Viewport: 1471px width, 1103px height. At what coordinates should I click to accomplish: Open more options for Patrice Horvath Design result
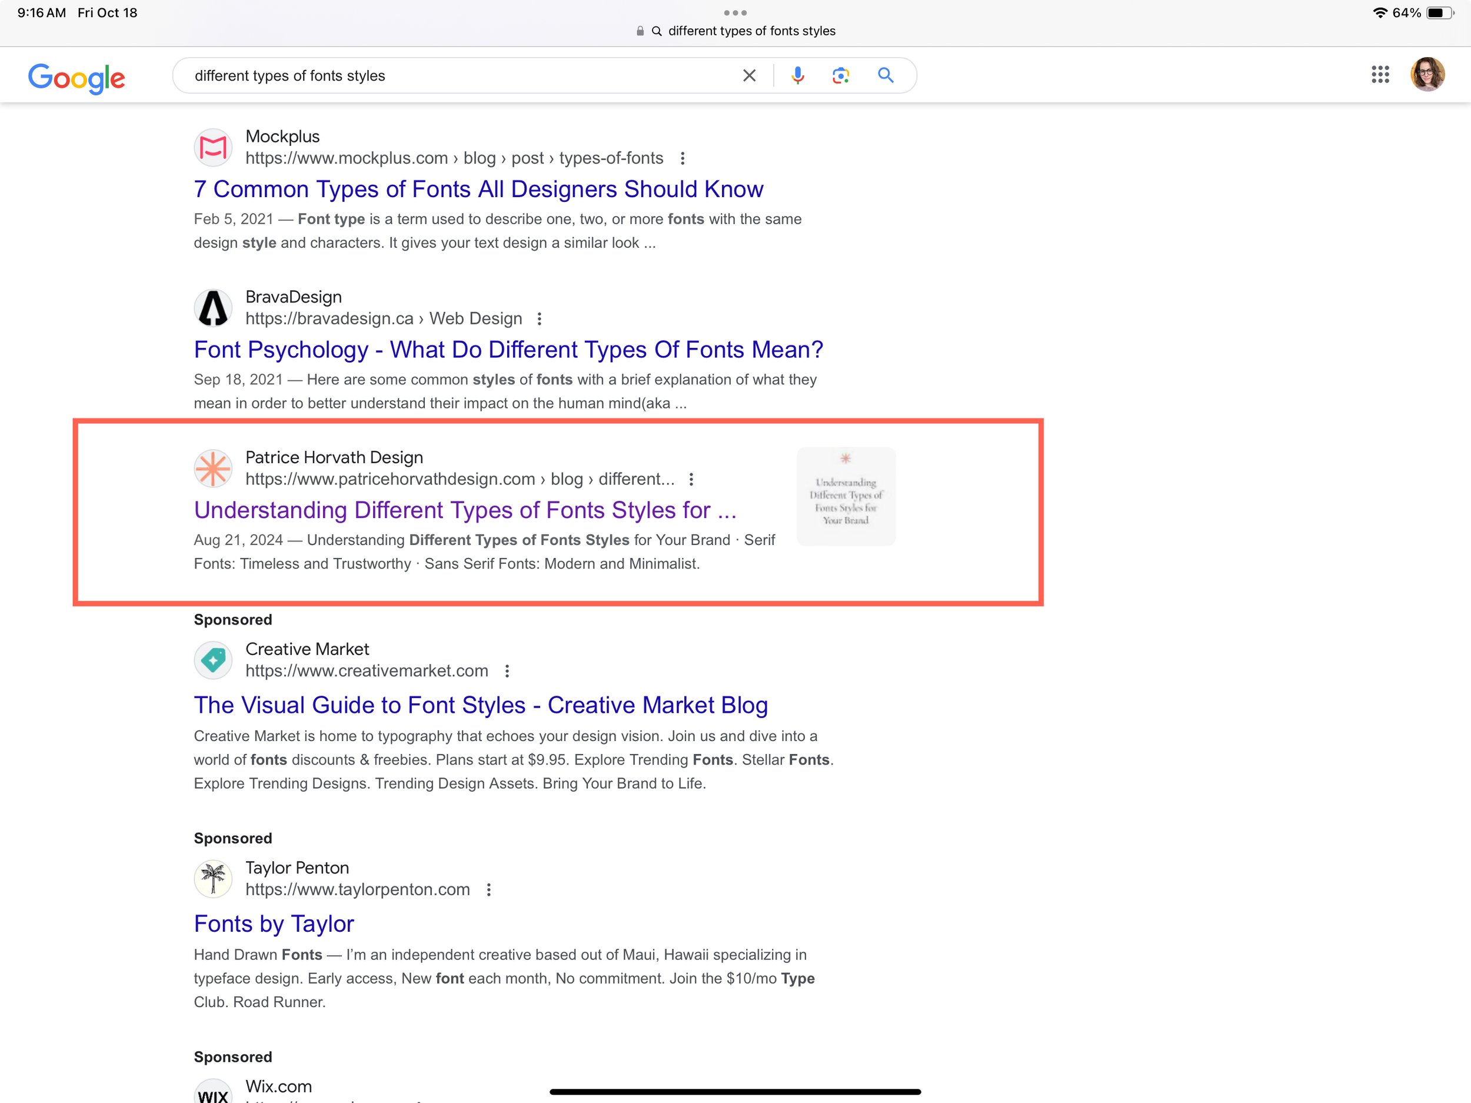click(x=691, y=479)
